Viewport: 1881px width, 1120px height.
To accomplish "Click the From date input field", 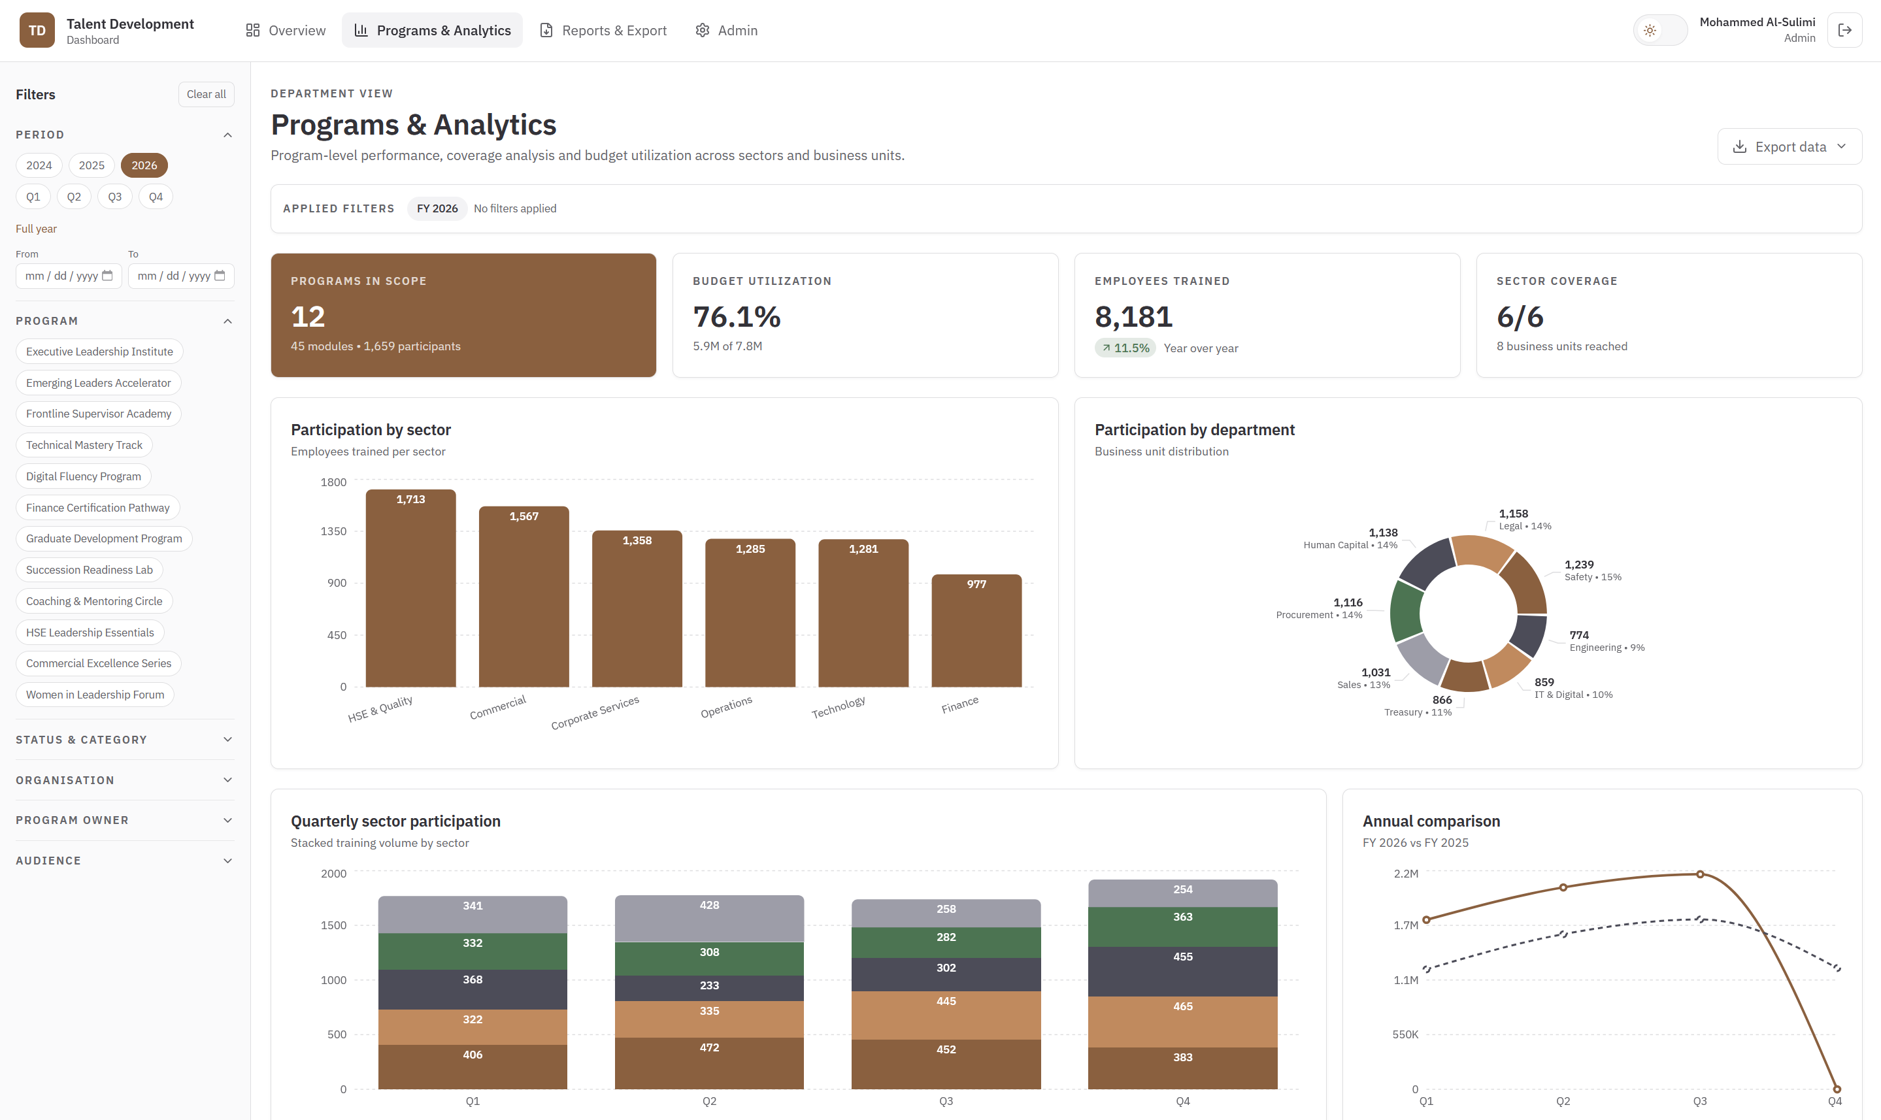I will coord(69,276).
